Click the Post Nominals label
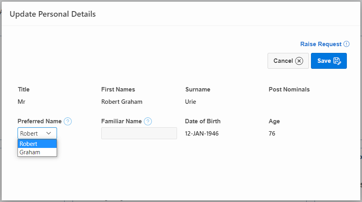The height and width of the screenshot is (202, 362). click(289, 89)
